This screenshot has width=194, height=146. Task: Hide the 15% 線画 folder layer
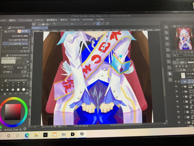(176, 86)
